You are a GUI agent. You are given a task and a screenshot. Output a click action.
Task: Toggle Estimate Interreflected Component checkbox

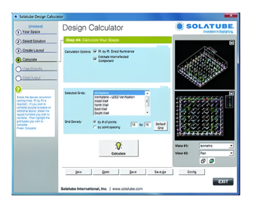click(x=95, y=59)
